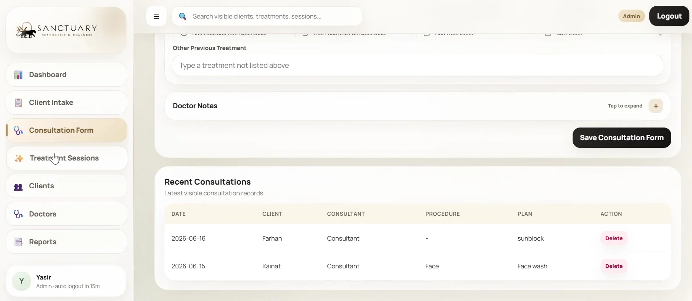Click the Consultation Form stethoscope icon

tap(18, 130)
